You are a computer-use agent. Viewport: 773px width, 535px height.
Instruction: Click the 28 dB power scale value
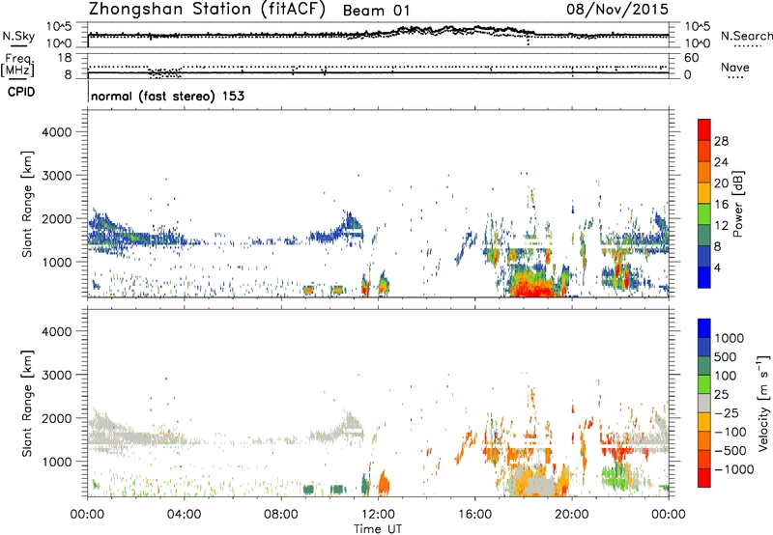tap(721, 141)
